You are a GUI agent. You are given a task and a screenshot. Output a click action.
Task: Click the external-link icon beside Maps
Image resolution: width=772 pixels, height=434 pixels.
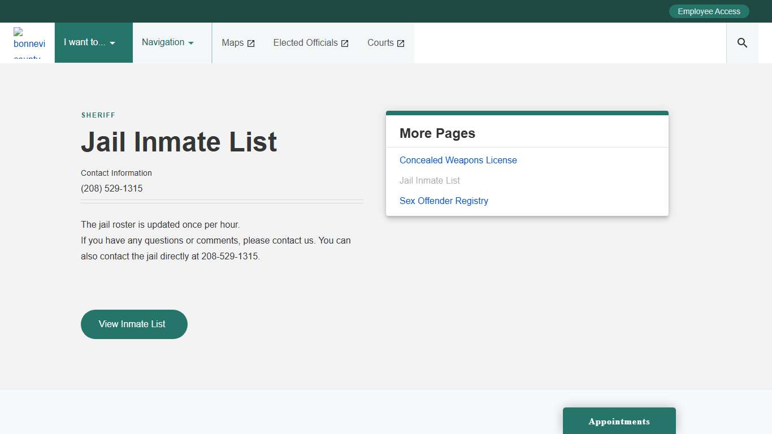251,44
